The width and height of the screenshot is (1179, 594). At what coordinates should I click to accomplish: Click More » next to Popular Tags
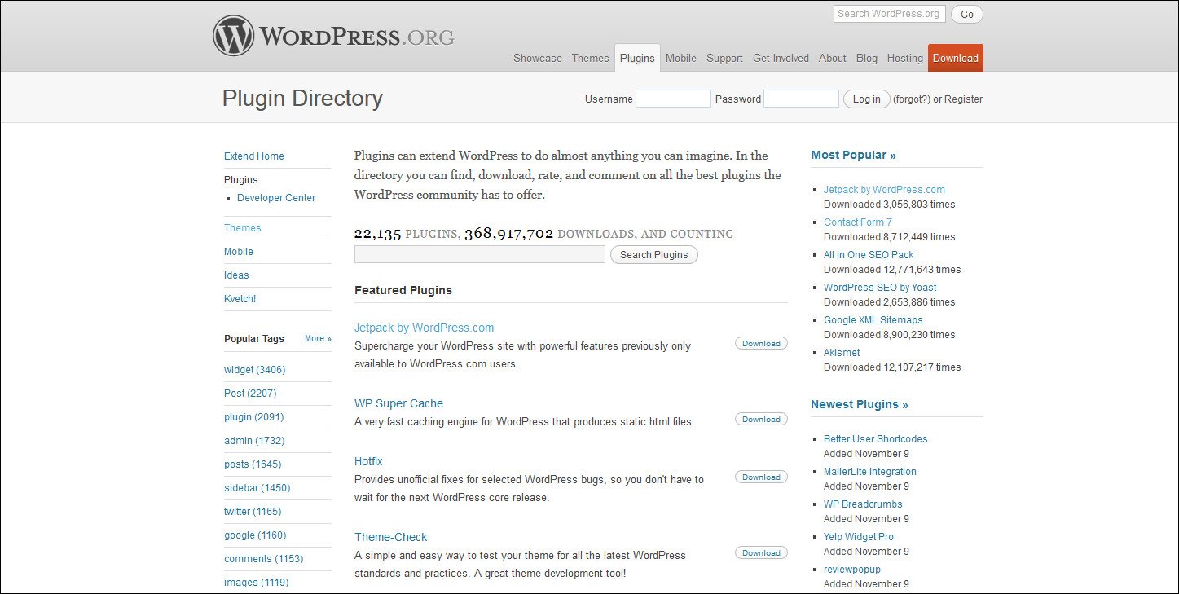pos(318,338)
